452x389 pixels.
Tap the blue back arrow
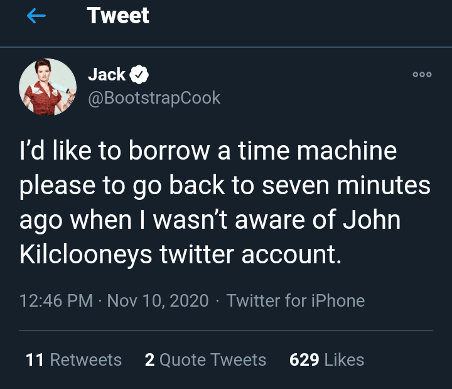coord(36,16)
